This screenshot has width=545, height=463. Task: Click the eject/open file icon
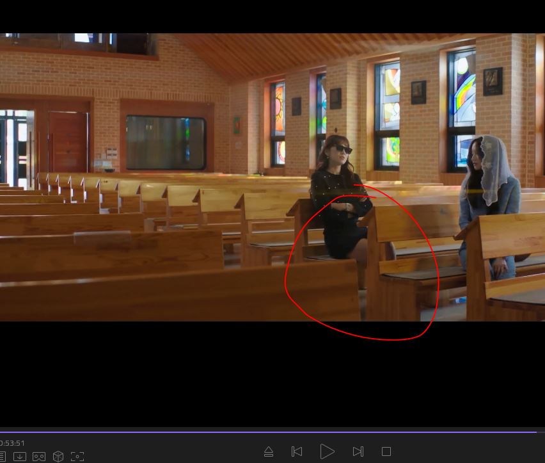(x=269, y=451)
